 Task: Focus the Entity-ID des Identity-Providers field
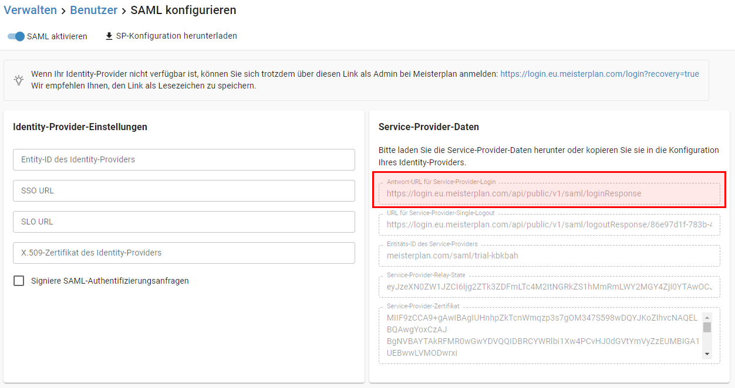[184, 159]
